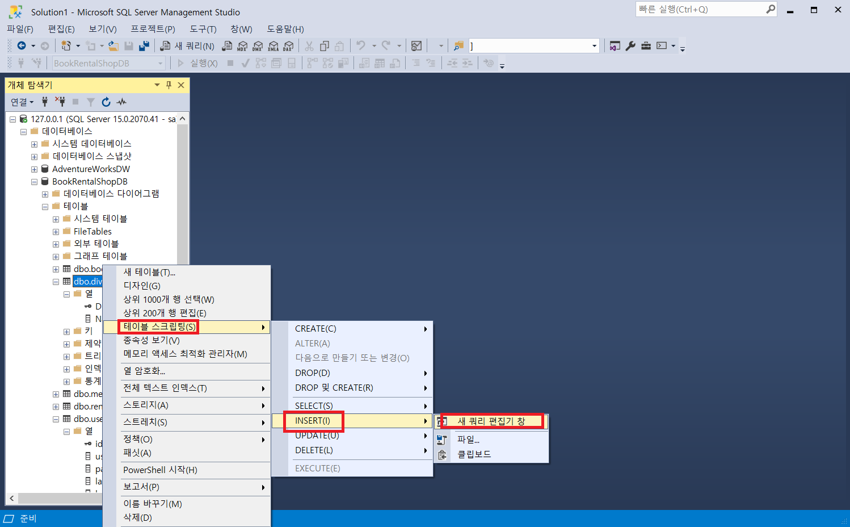Image resolution: width=850 pixels, height=527 pixels.
Task: Click the command window icon
Action: click(x=662, y=45)
